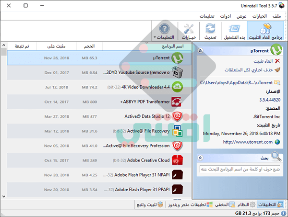Screen dimensions: 288x217
Task: Click the magnifier search icon
Action: [x=276, y=156]
